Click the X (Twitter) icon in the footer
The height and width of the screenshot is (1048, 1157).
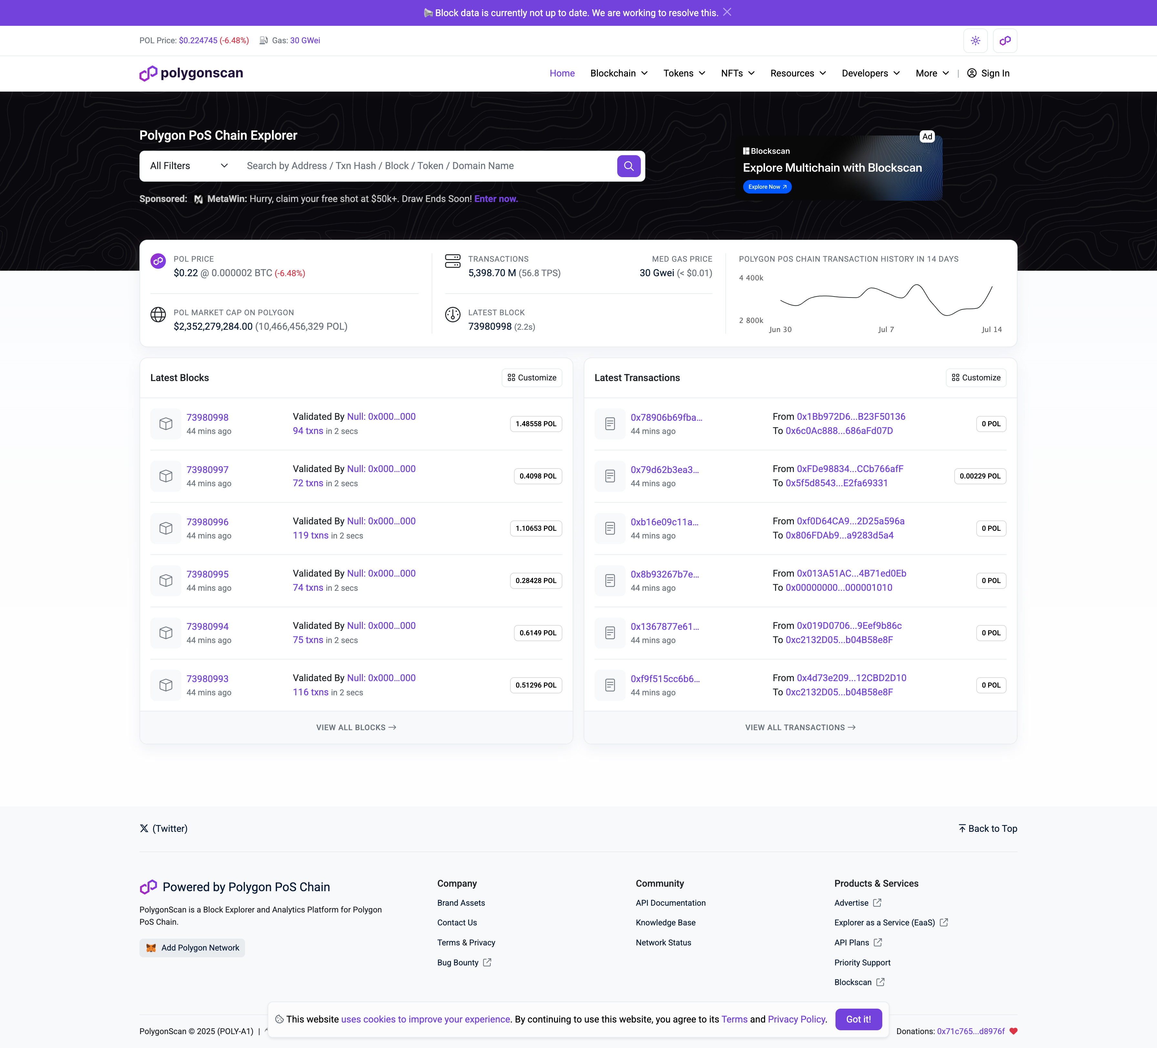point(144,828)
